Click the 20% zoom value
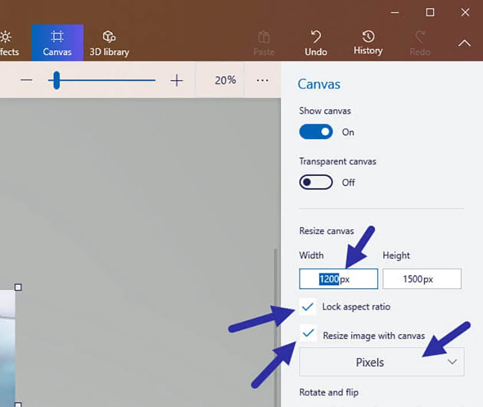The width and height of the screenshot is (483, 407). click(x=225, y=80)
